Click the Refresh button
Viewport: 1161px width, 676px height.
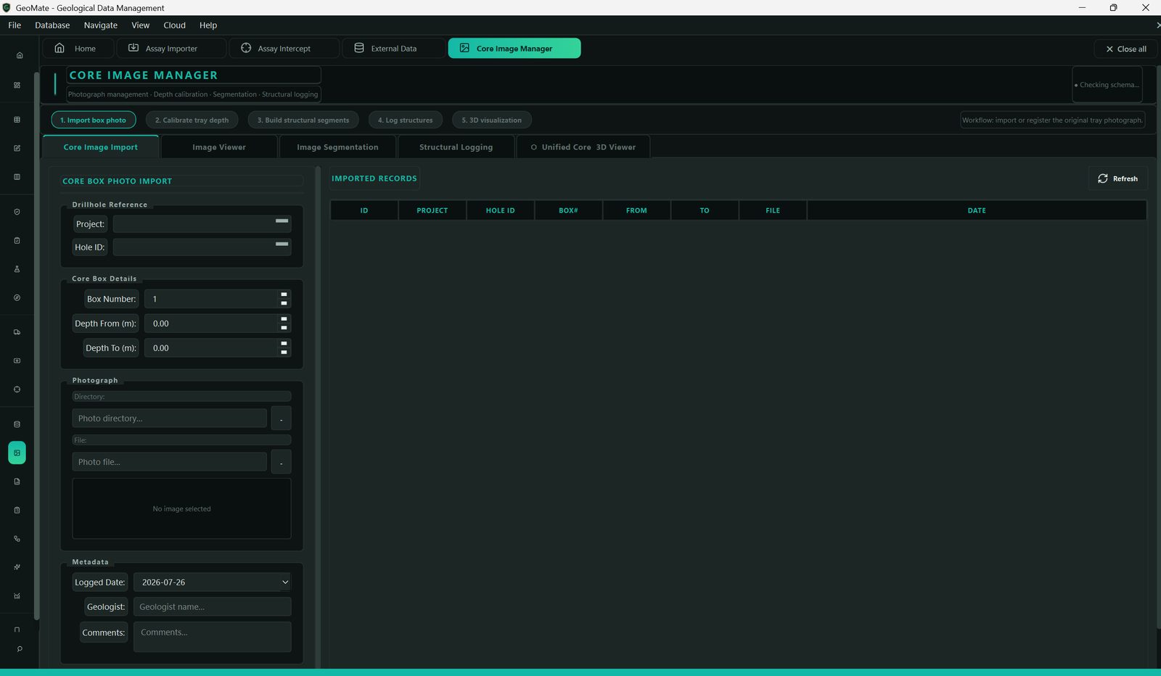coord(1117,178)
